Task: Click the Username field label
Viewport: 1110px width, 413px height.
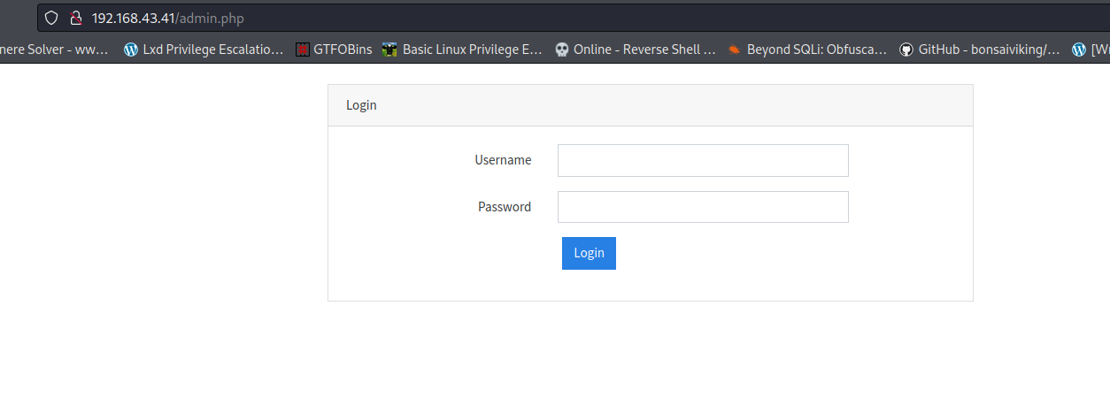Action: click(x=503, y=161)
